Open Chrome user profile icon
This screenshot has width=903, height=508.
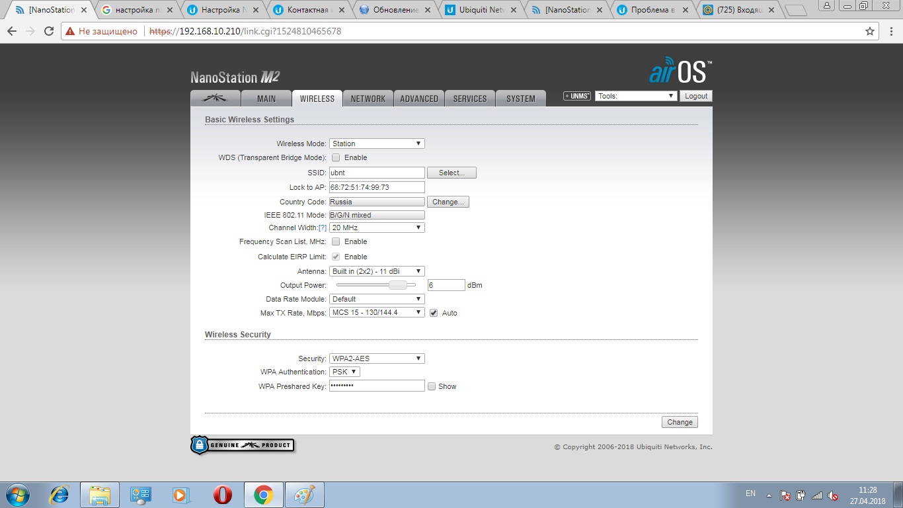(x=827, y=5)
